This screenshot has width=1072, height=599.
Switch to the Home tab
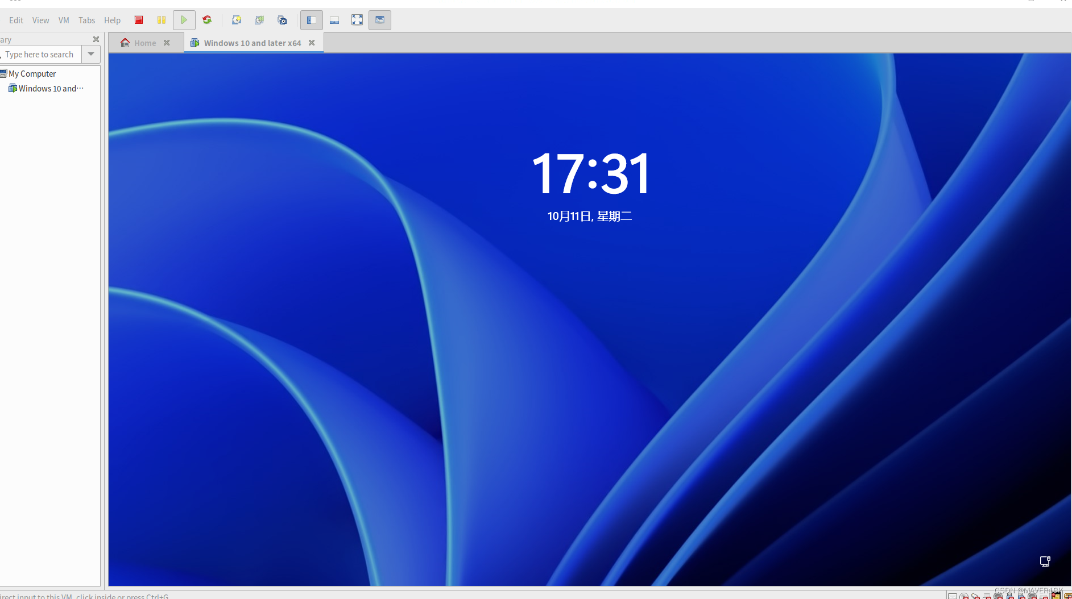tap(145, 43)
